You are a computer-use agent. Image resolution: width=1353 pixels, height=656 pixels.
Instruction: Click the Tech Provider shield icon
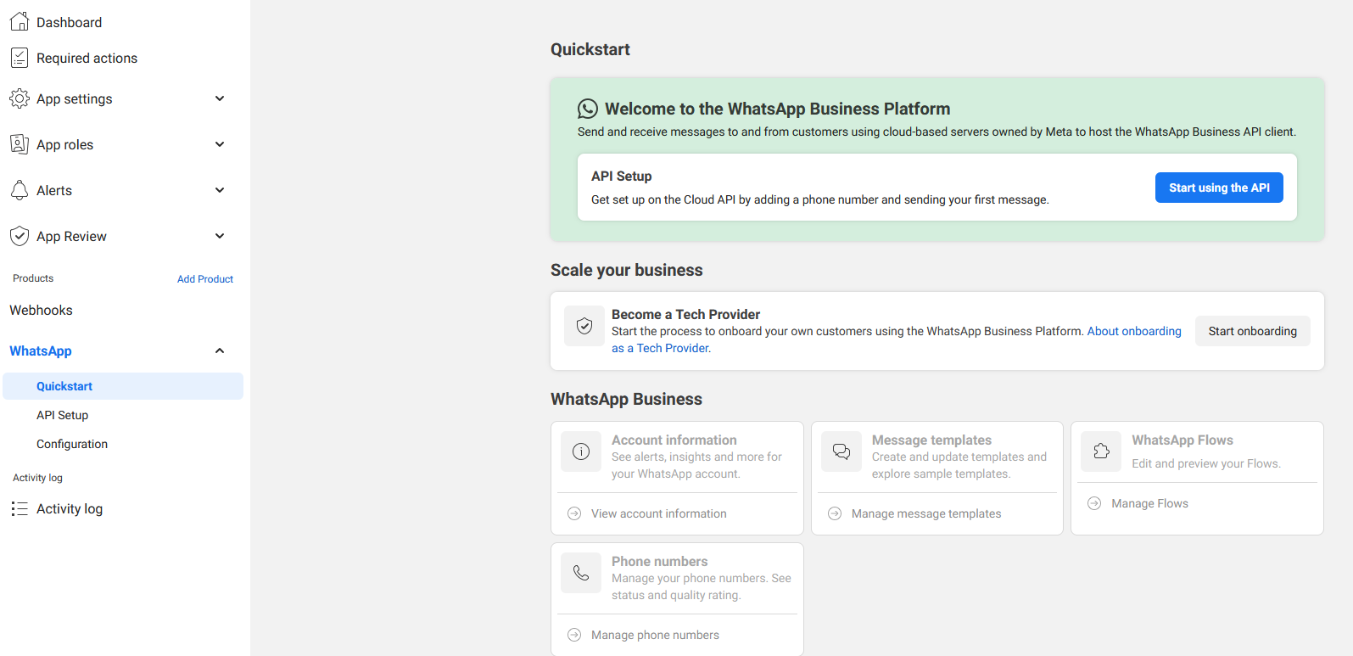click(x=584, y=326)
